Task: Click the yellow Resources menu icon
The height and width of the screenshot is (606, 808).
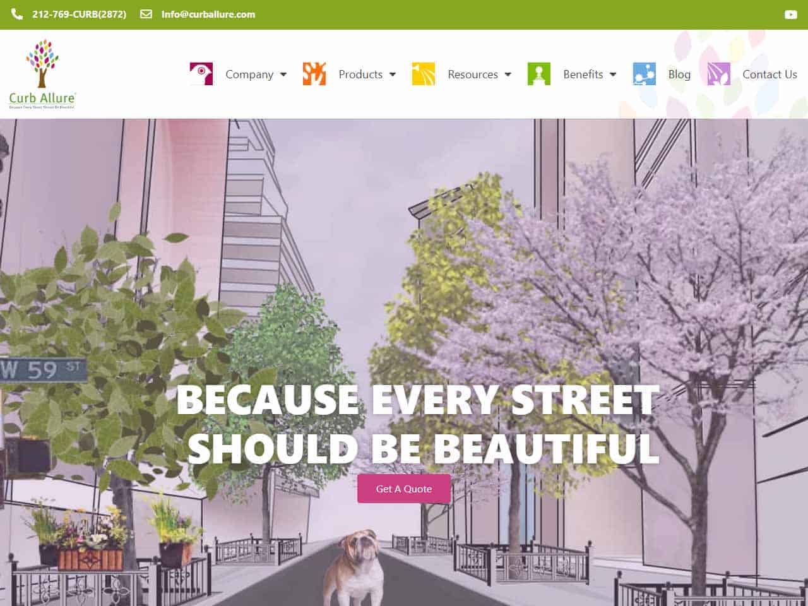Action: (x=424, y=74)
